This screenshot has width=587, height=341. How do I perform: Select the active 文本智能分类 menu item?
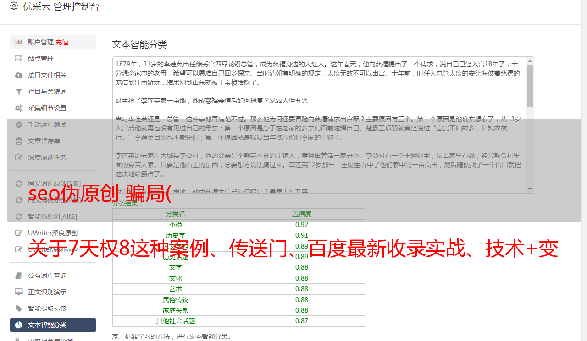pyautogui.click(x=53, y=325)
